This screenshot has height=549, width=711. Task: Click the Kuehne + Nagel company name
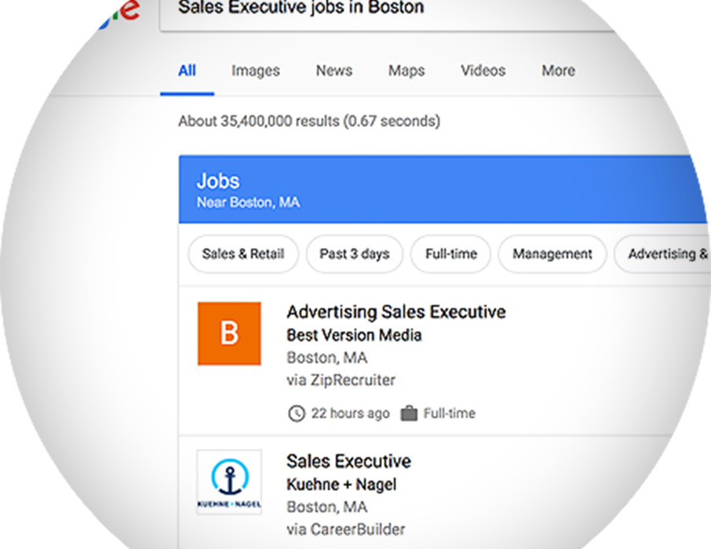[341, 484]
